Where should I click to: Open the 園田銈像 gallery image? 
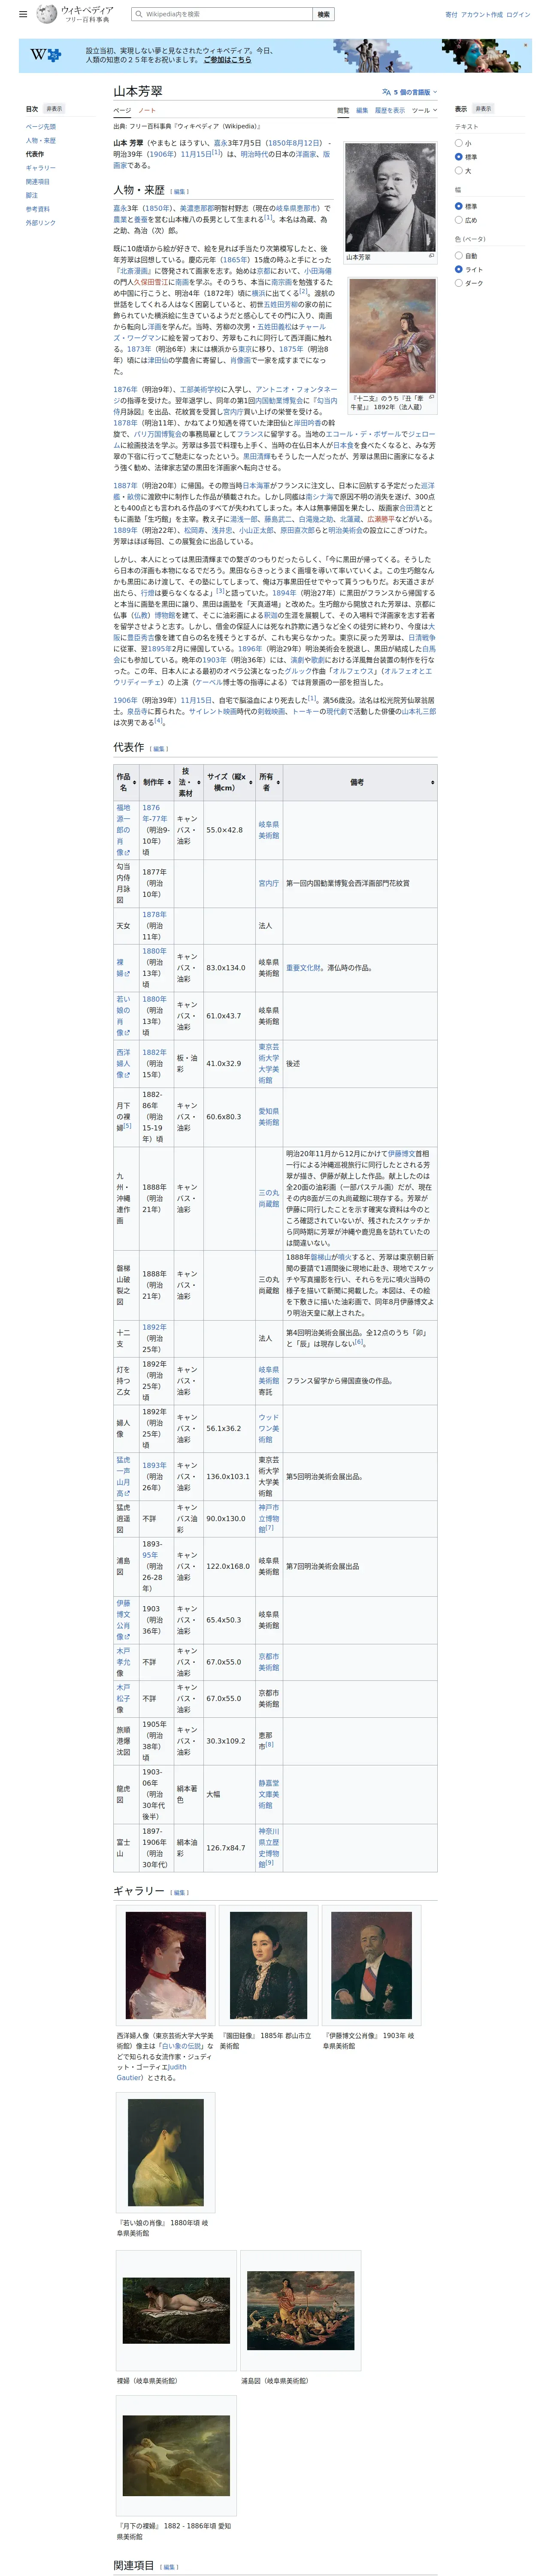pyautogui.click(x=268, y=1966)
